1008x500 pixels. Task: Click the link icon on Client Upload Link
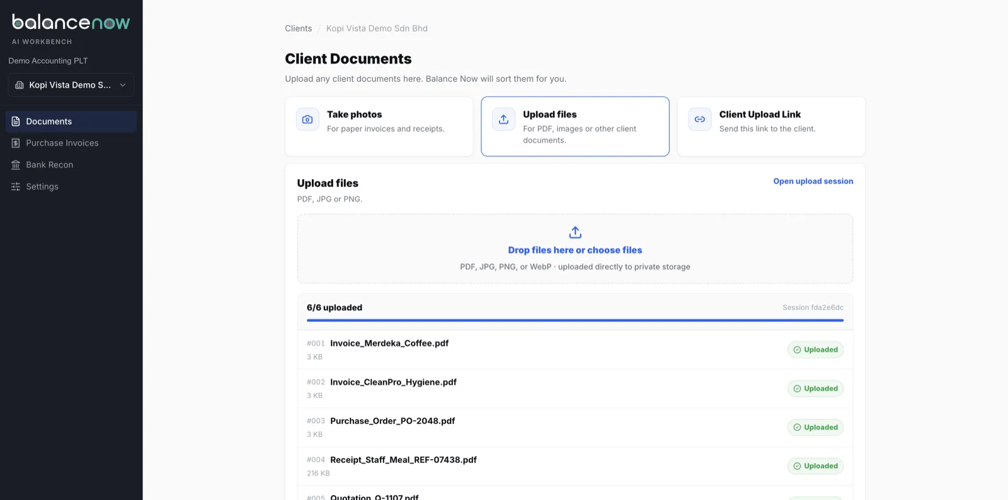[x=700, y=119]
